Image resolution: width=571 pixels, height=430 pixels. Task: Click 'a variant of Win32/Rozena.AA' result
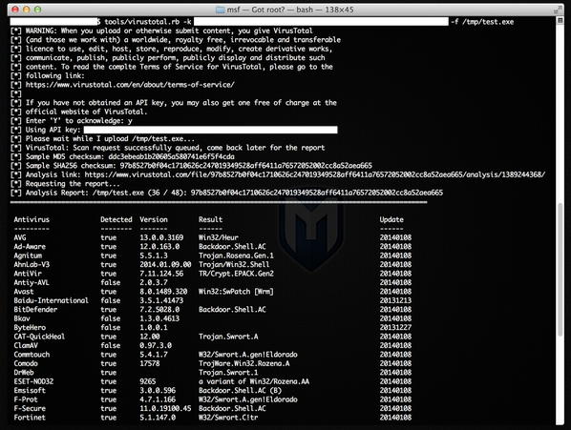(x=254, y=381)
